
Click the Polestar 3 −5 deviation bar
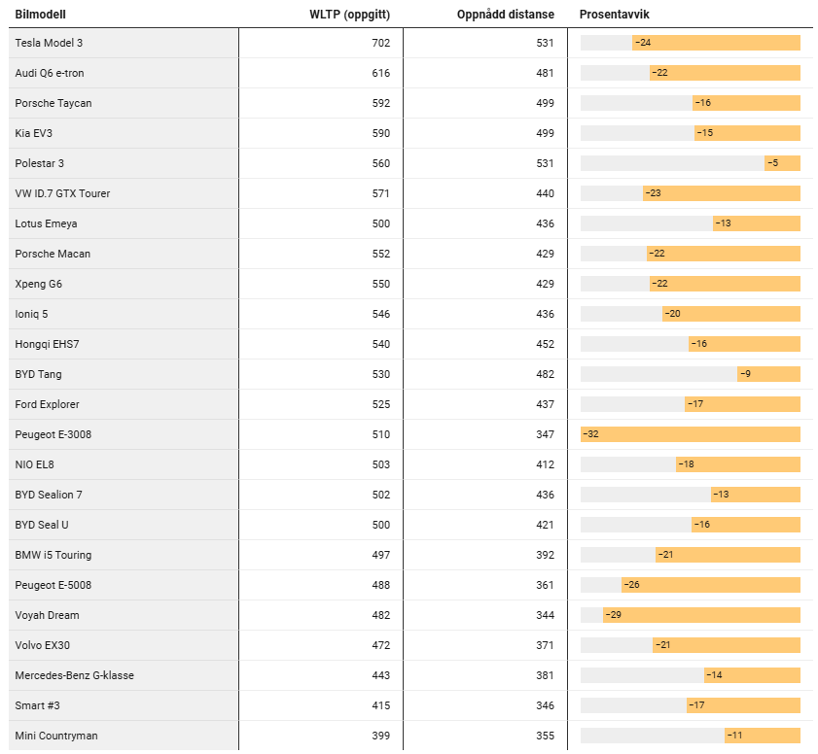click(782, 163)
